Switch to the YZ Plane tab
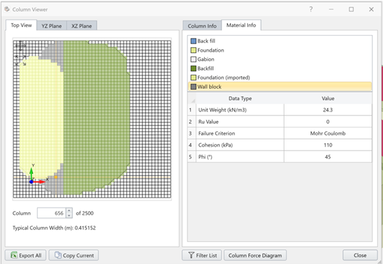The height and width of the screenshot is (264, 383). pos(51,26)
